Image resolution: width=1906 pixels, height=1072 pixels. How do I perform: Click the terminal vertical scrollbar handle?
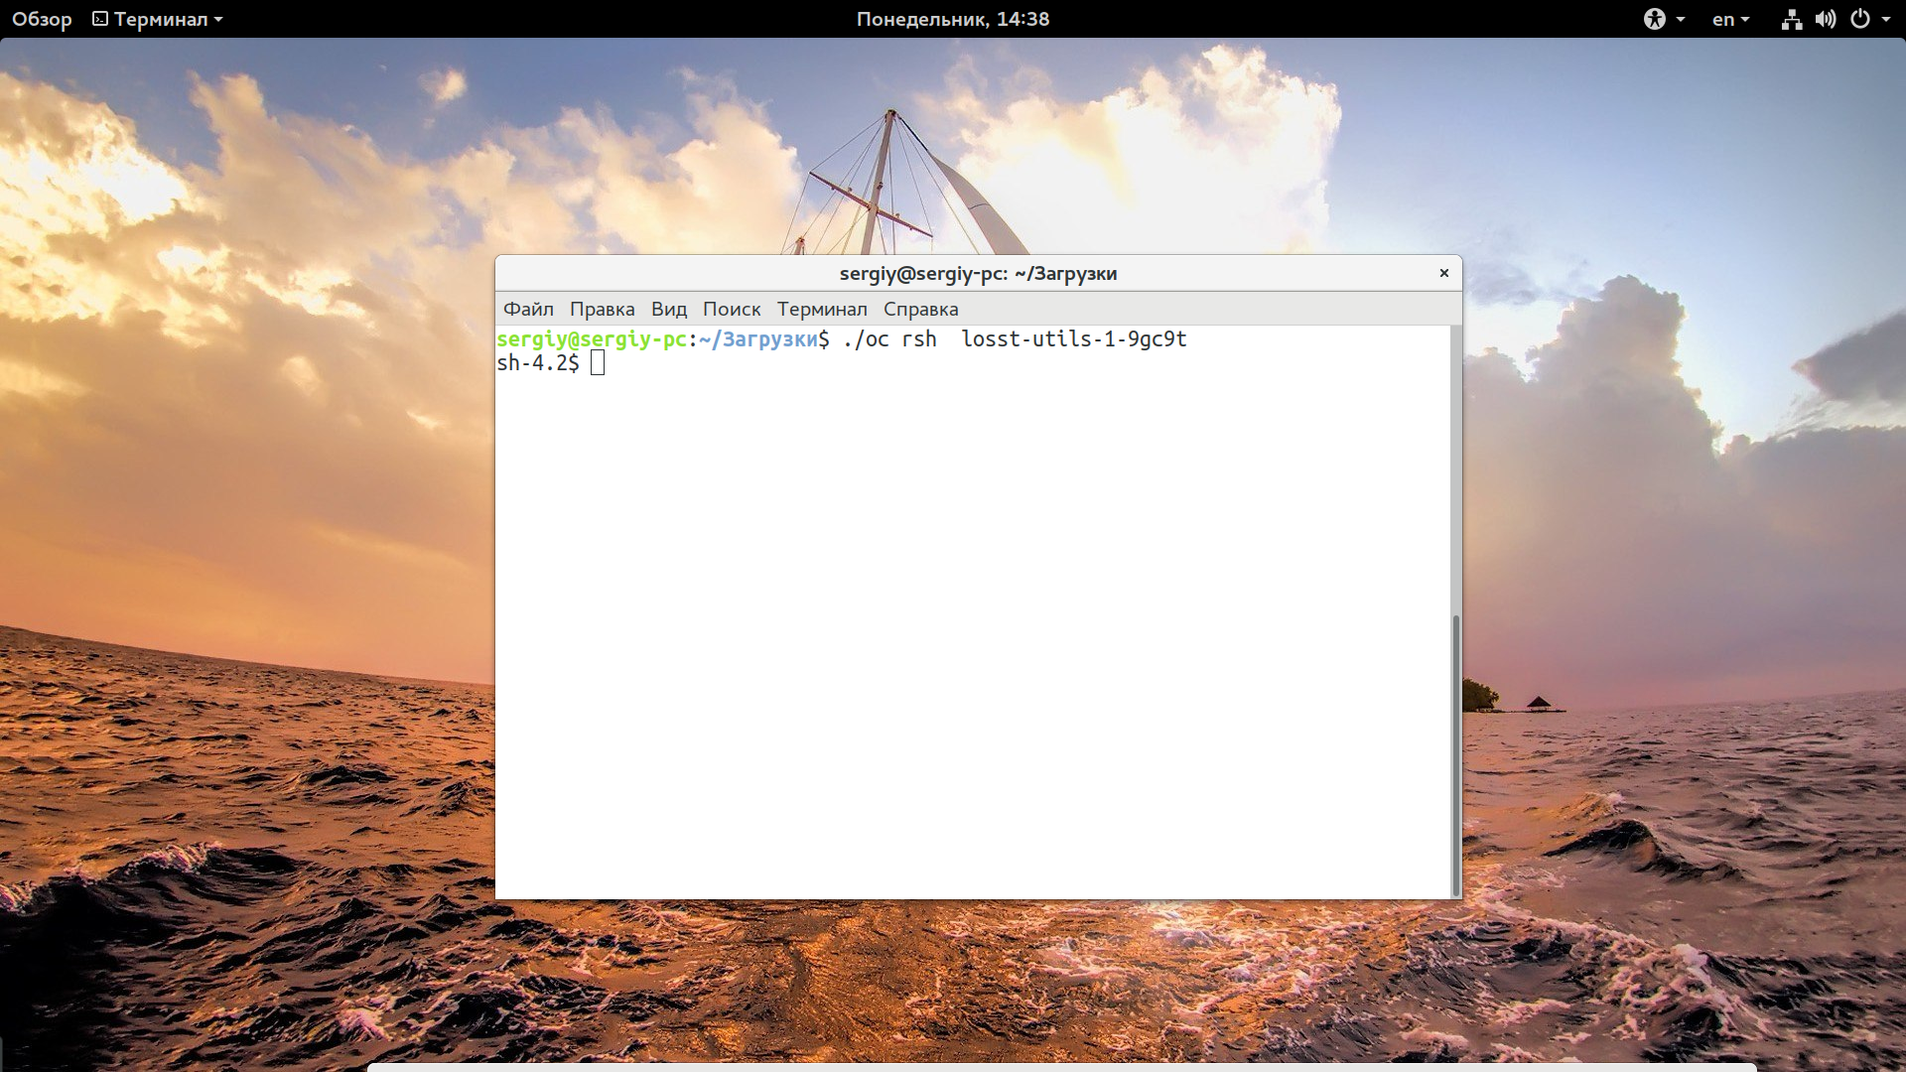(1456, 754)
